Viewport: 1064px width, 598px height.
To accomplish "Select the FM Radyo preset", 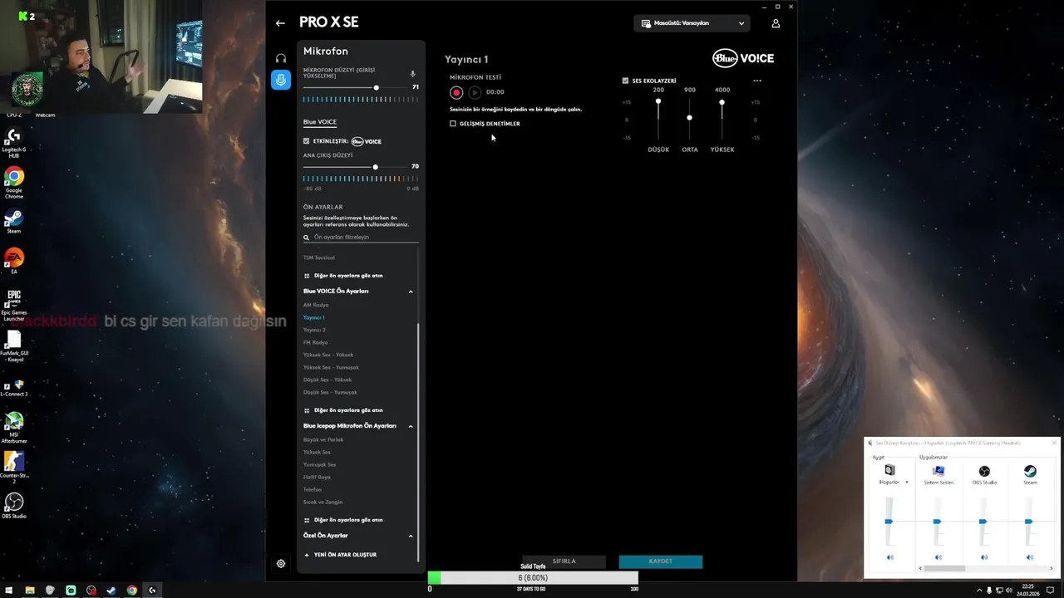I will pos(315,342).
